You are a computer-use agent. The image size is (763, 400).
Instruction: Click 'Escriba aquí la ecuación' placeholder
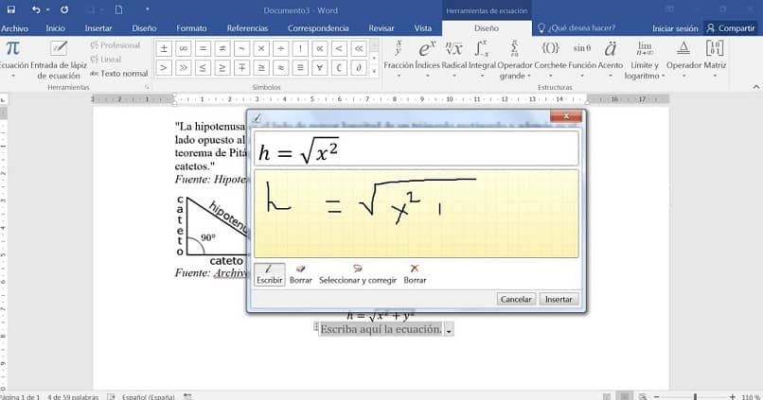point(381,329)
